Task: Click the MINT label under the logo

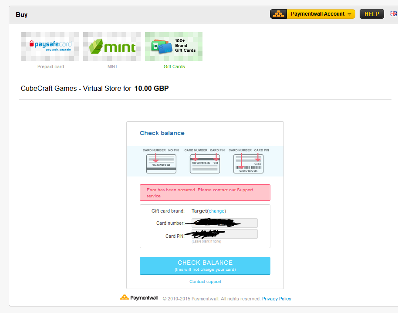Action: [x=112, y=67]
